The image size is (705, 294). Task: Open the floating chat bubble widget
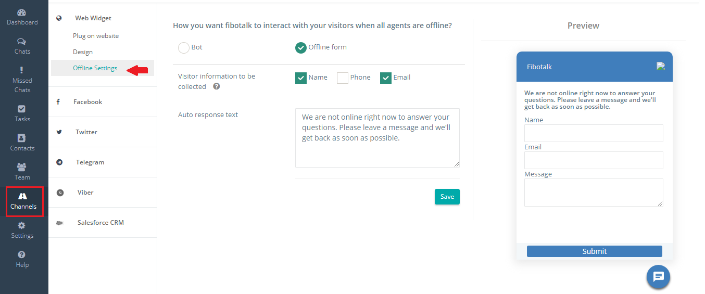point(658,277)
